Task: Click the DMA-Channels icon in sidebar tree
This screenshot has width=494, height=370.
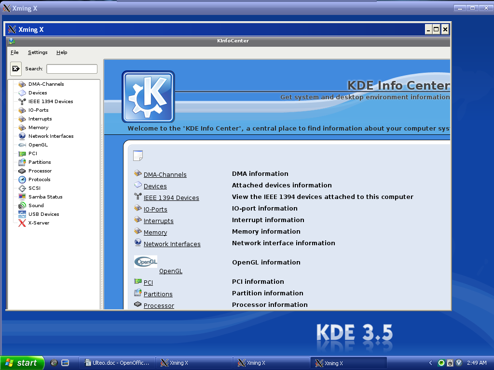Action: pos(22,84)
